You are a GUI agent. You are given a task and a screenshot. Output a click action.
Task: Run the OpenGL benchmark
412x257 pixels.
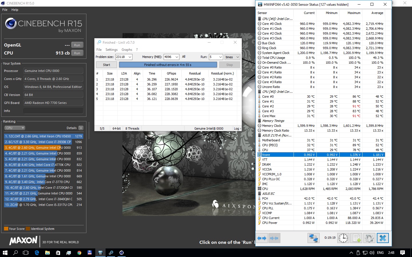point(77,45)
